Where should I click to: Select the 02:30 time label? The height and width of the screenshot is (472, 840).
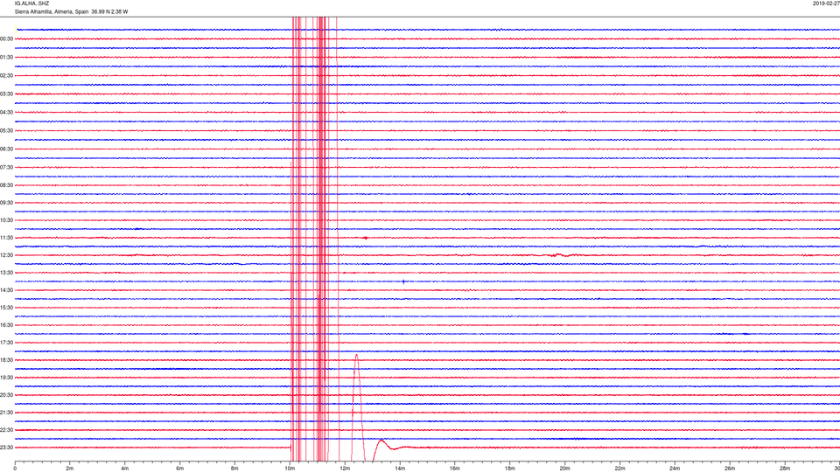pyautogui.click(x=6, y=76)
